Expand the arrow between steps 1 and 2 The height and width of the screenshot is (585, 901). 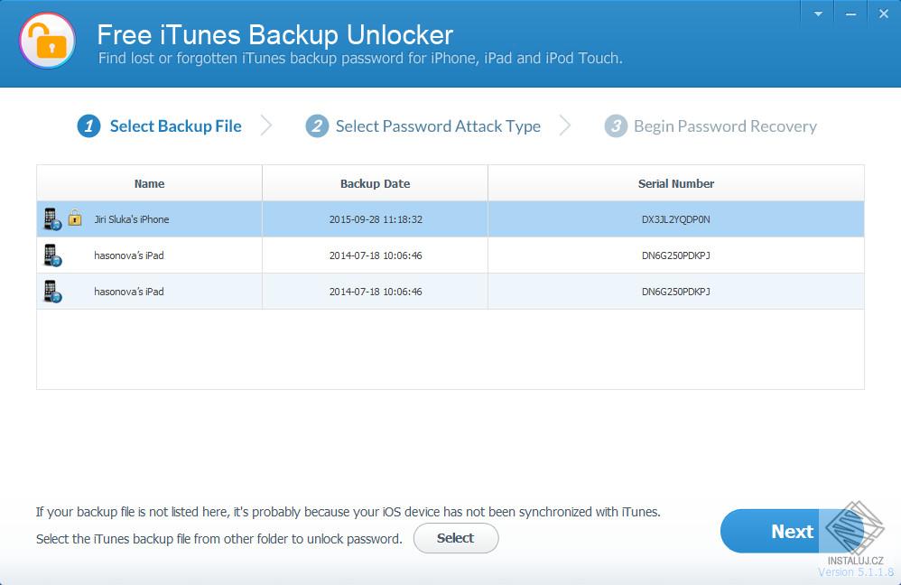pos(266,125)
